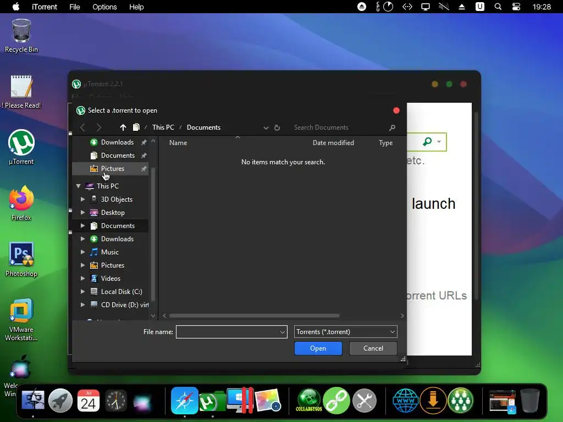Screen dimensions: 563x422
Task: Go up one folder level arrow
Action: (123, 127)
